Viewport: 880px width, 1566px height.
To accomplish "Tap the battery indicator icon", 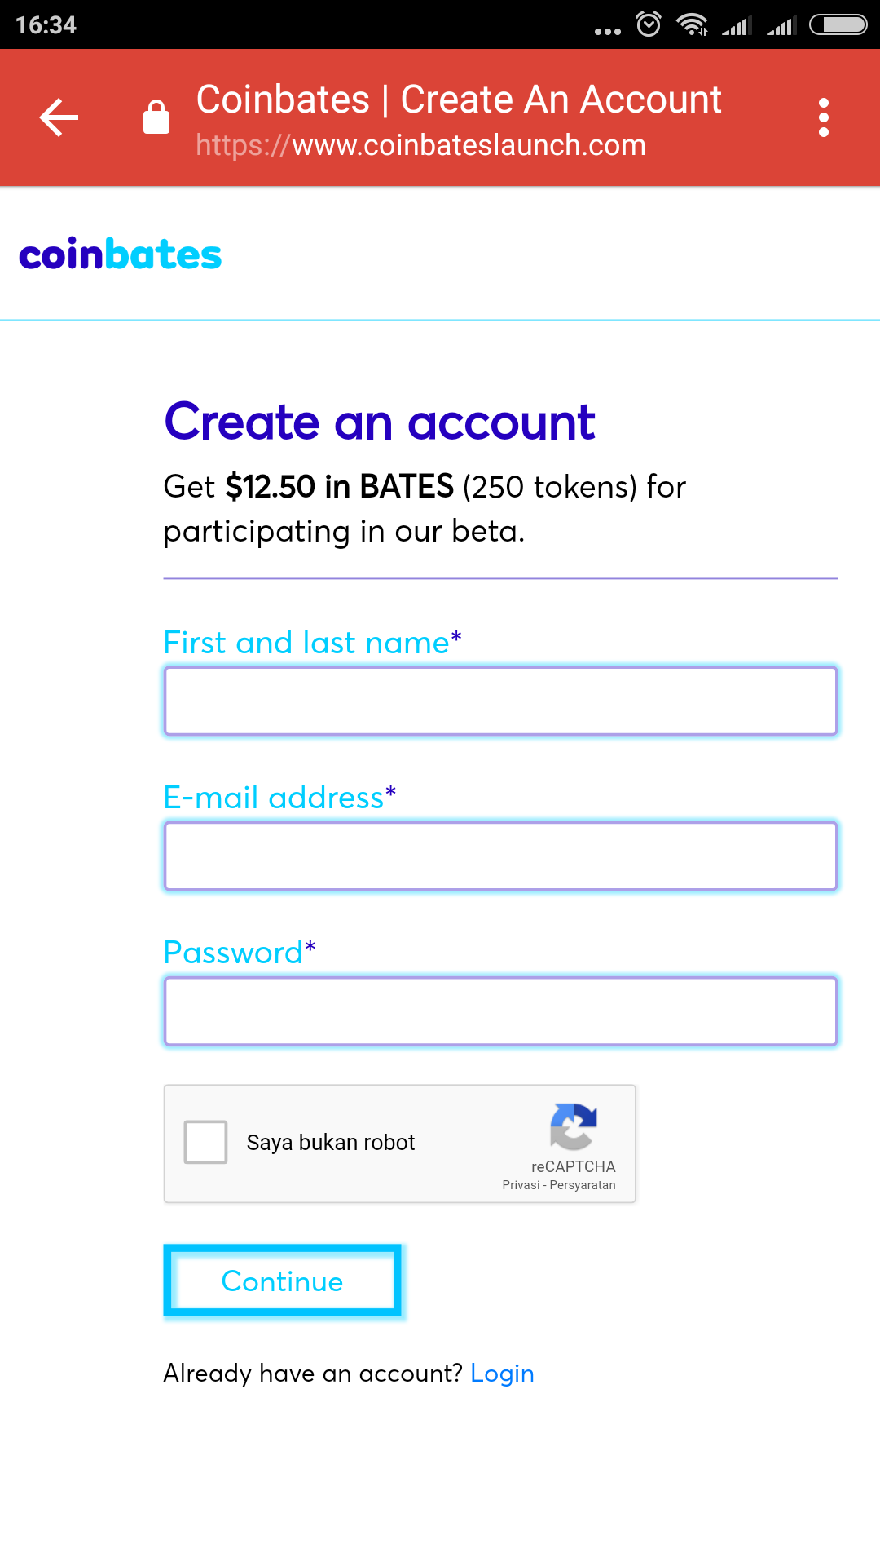I will pos(838,24).
